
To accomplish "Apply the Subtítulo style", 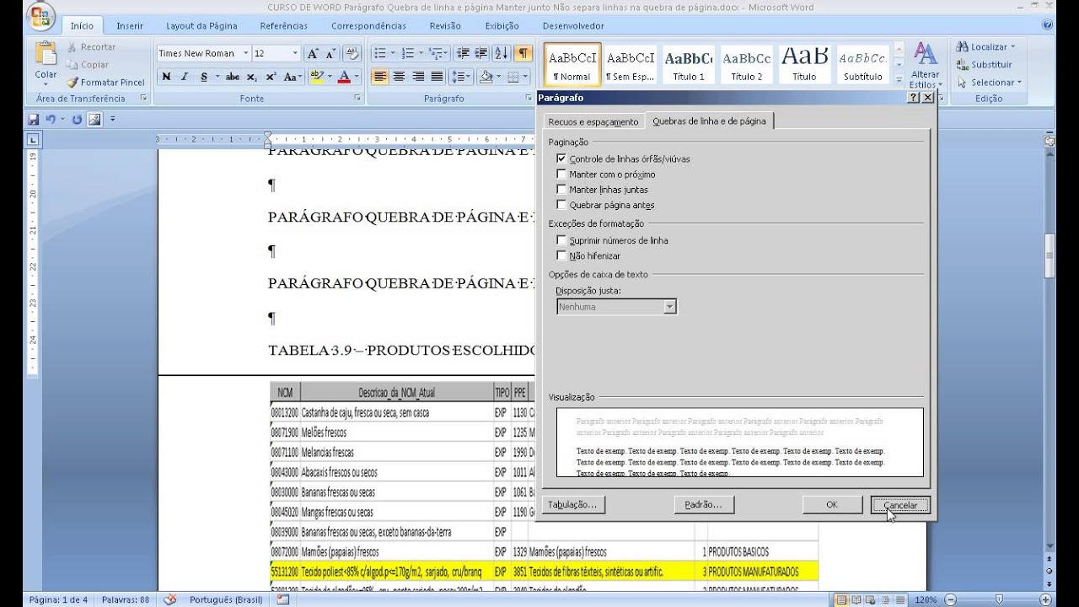I will (x=862, y=65).
